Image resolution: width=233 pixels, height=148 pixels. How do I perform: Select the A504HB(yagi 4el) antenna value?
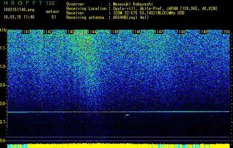(x=131, y=17)
